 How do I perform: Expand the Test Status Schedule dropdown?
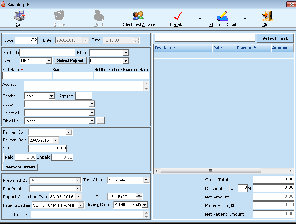tap(146, 180)
